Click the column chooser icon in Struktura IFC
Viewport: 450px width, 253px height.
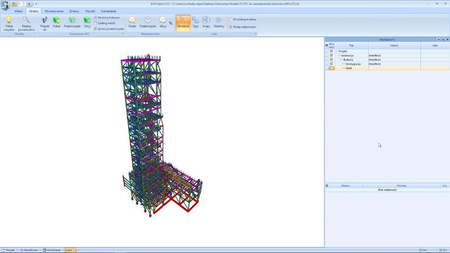(327, 45)
